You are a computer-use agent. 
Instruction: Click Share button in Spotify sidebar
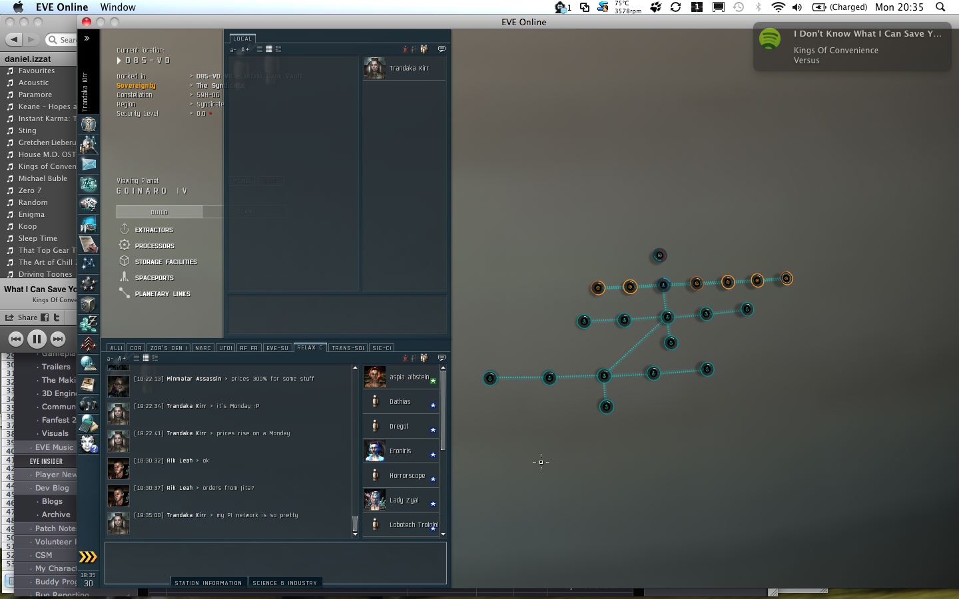click(22, 317)
